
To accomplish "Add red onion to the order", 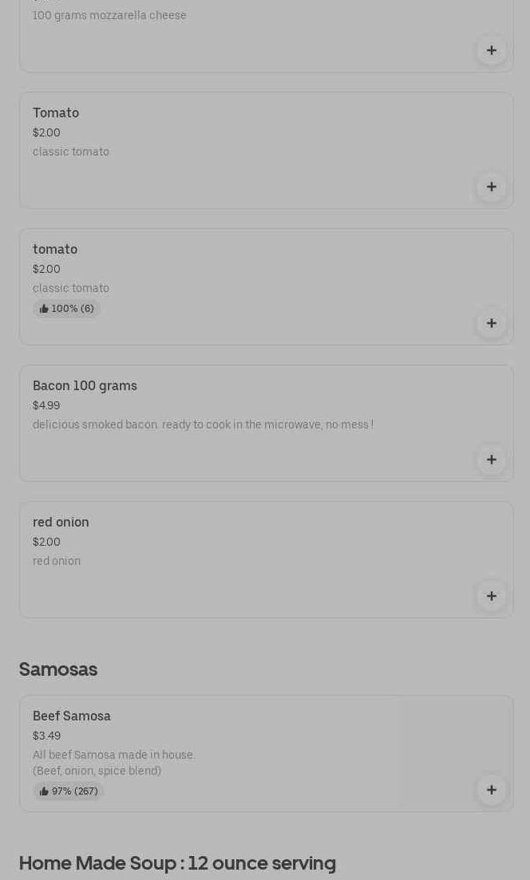I will [x=491, y=596].
